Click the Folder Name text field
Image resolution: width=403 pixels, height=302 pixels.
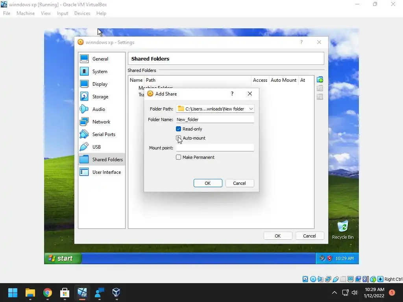pos(215,120)
